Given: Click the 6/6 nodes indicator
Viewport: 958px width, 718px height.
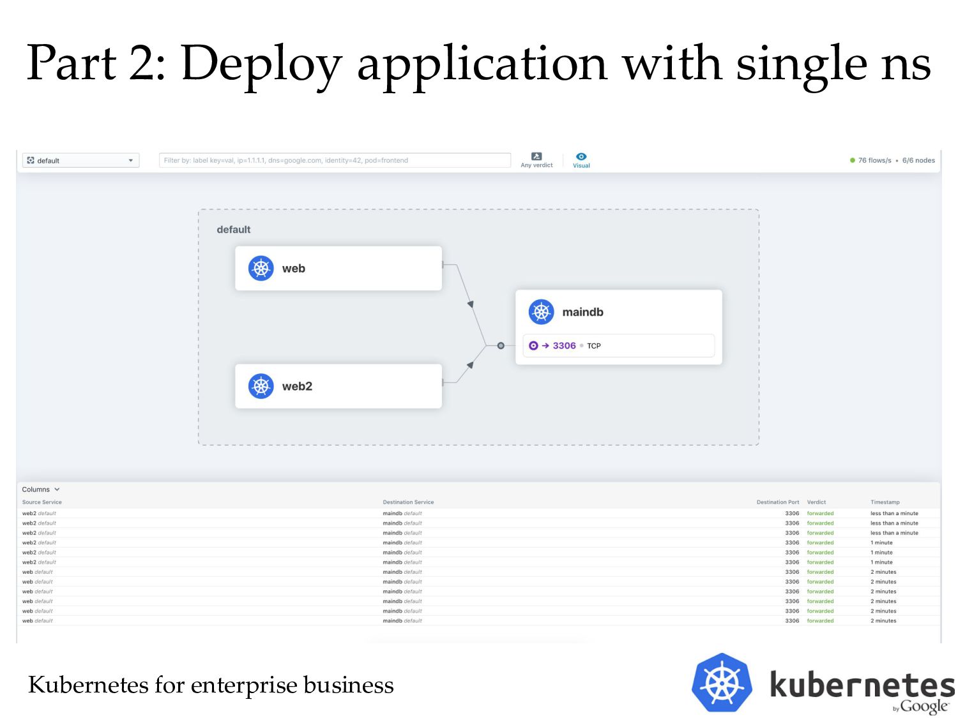Looking at the screenshot, I should point(918,160).
